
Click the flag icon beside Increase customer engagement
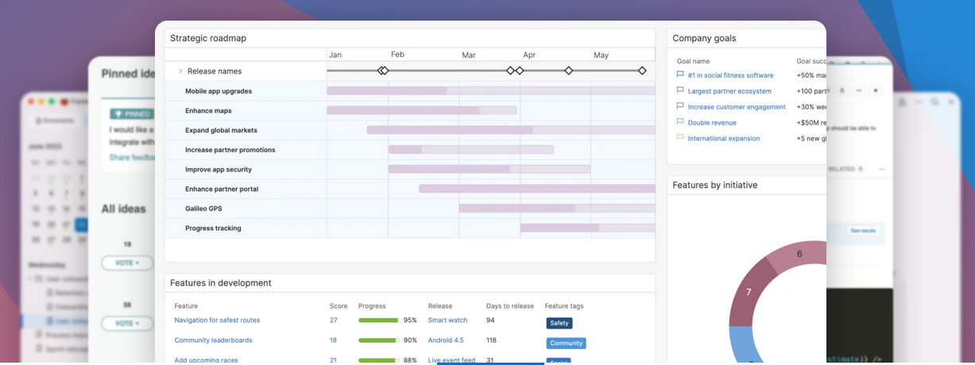[680, 106]
